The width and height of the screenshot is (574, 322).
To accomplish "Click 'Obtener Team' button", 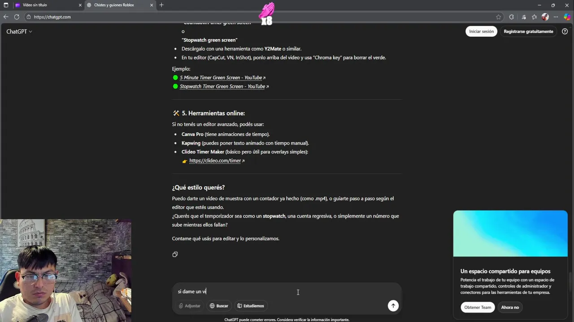I will point(478,307).
